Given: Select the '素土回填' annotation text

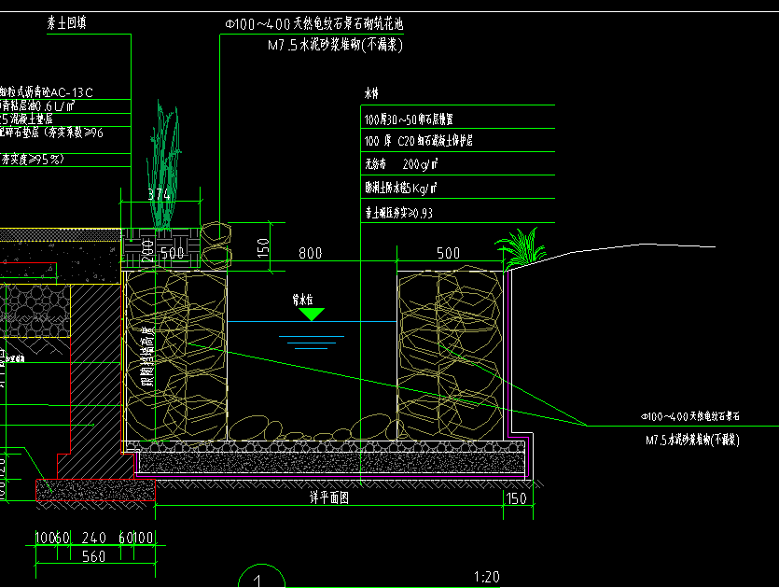Looking at the screenshot, I should tap(66, 23).
